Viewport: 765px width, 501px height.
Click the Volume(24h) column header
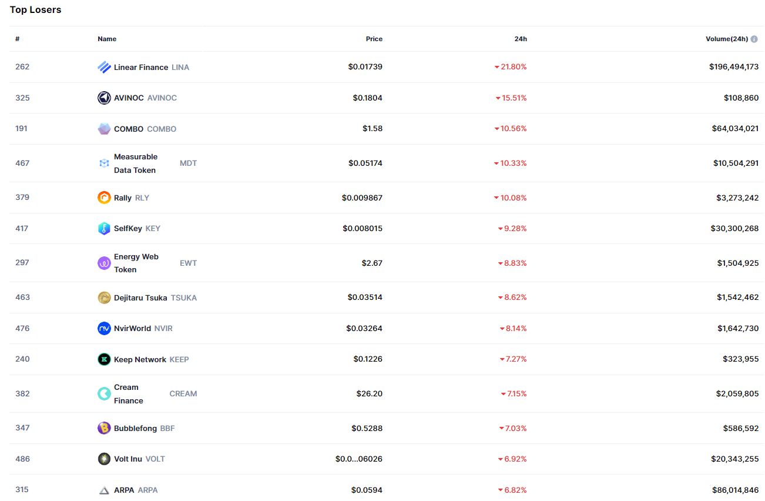pos(726,39)
